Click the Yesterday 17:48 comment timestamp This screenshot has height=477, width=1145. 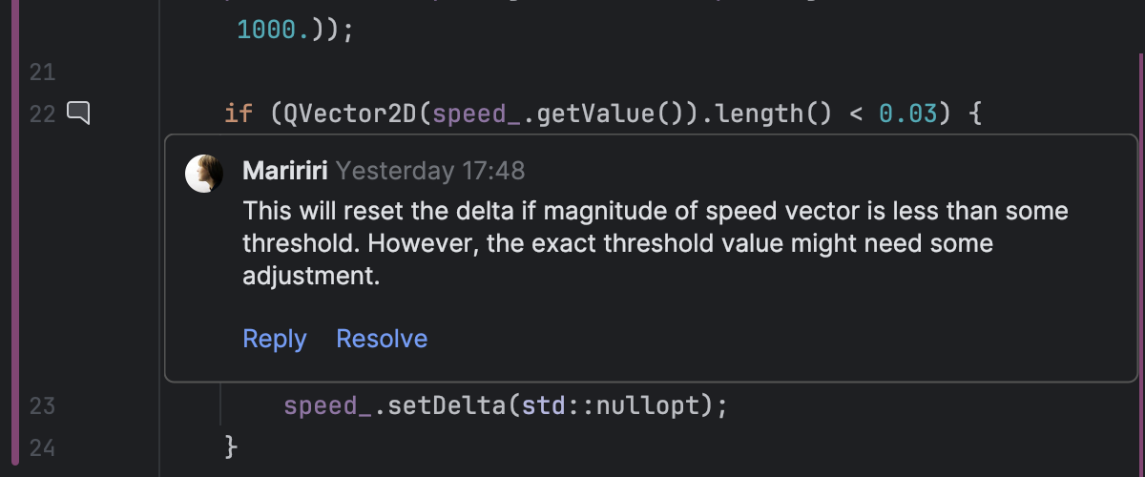click(430, 171)
